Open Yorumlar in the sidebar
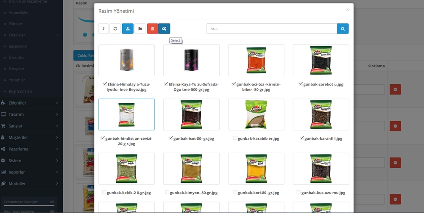Image resolution: width=424 pixels, height=213 pixels. tap(17, 80)
